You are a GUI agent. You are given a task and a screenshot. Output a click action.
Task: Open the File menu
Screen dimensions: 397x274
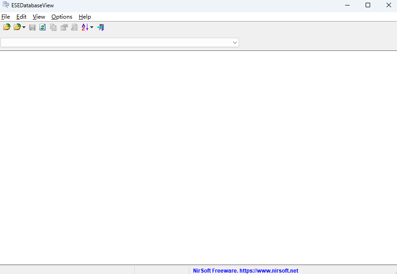[5, 17]
